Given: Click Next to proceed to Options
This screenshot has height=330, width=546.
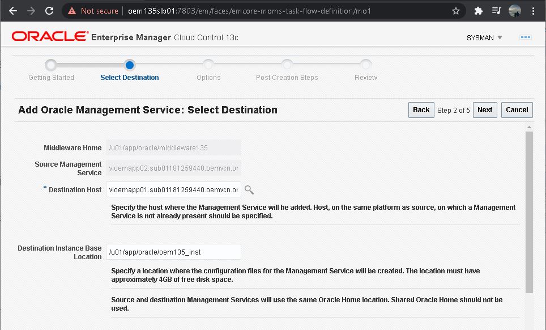Looking at the screenshot, I should tap(485, 109).
